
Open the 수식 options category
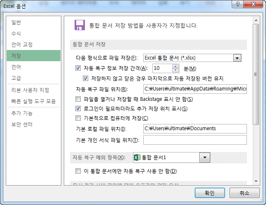[x=34, y=33]
